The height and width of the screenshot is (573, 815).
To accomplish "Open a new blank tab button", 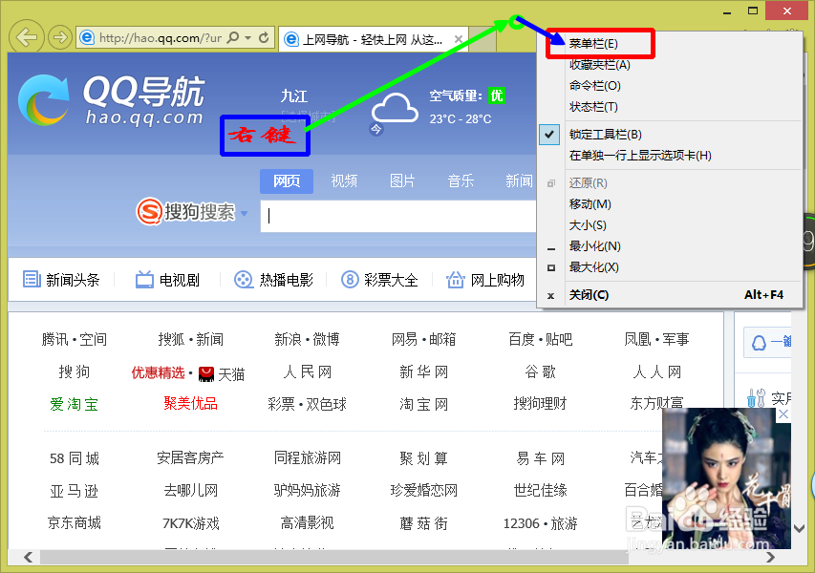I will (x=483, y=39).
